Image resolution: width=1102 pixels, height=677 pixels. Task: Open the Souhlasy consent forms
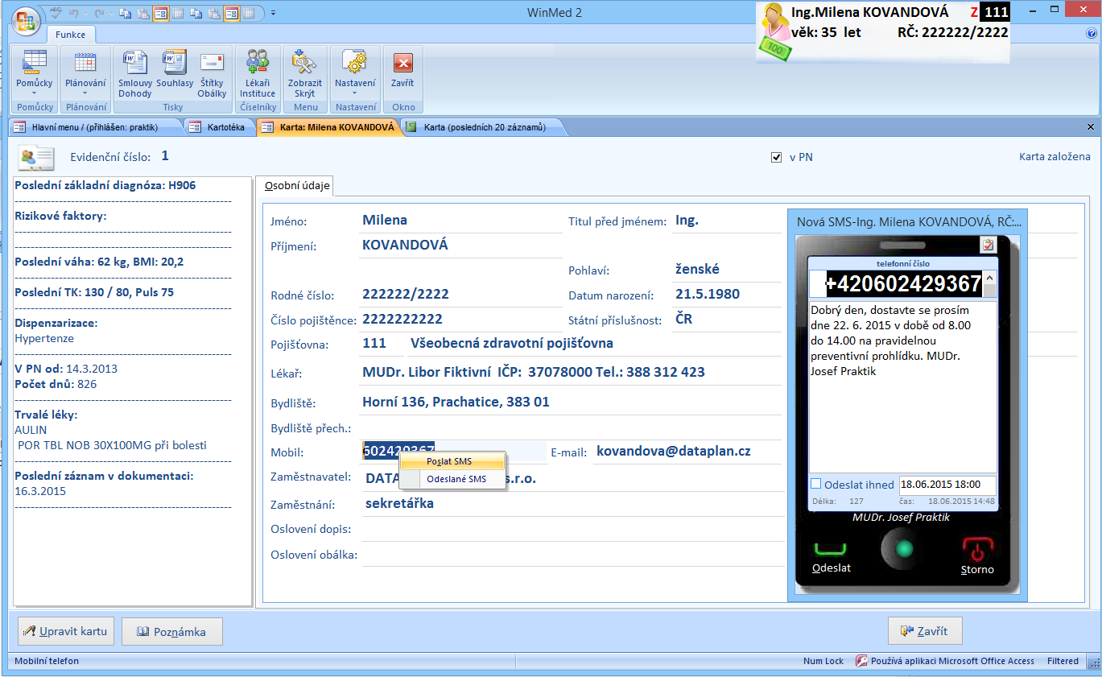(174, 68)
